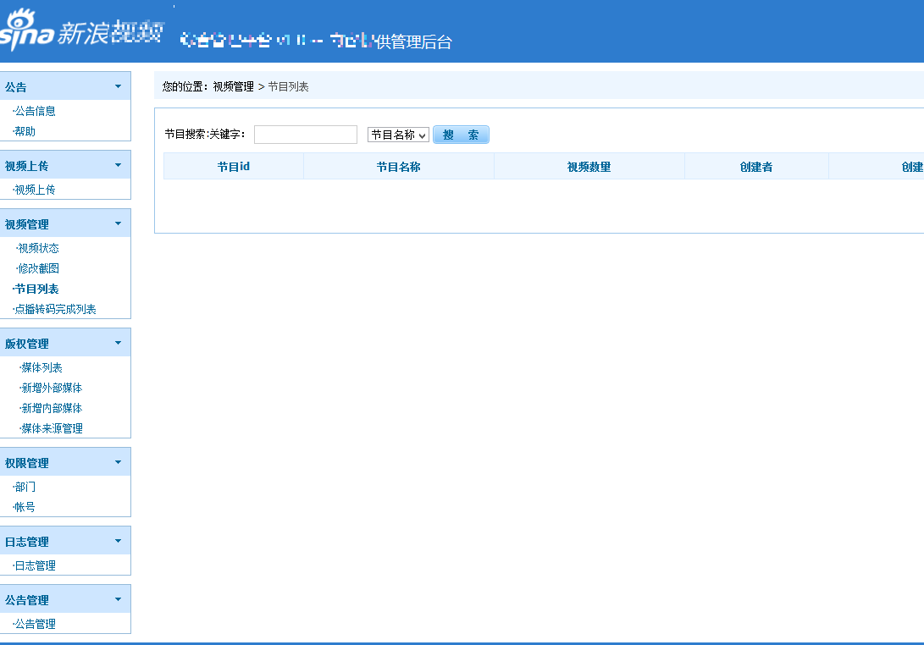Click the 日志管理 section header title

26,542
